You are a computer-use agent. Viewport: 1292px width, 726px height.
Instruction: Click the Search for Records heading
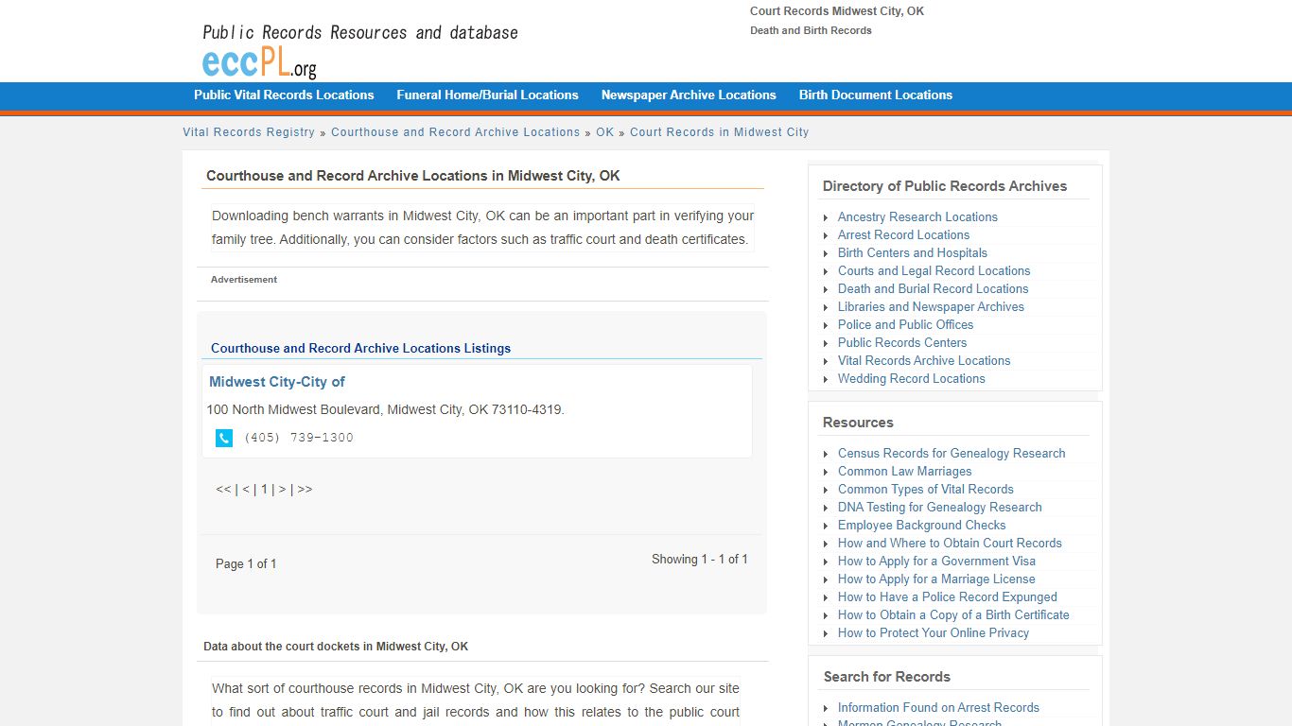click(x=887, y=677)
